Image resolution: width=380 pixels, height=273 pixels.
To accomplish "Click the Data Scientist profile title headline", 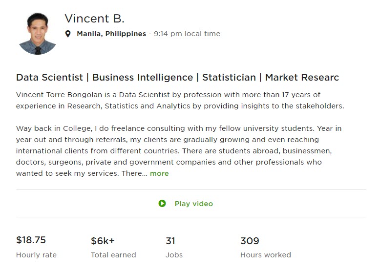I will tap(177, 77).
